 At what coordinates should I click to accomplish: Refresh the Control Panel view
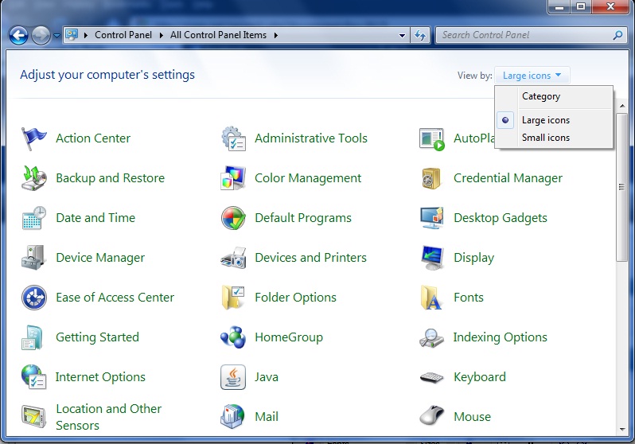coord(420,36)
